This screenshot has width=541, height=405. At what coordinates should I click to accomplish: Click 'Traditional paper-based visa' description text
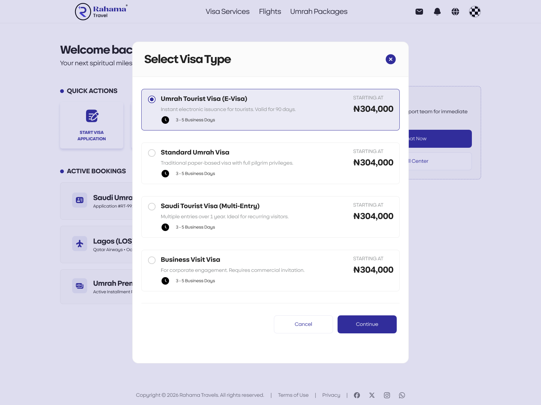(x=227, y=163)
